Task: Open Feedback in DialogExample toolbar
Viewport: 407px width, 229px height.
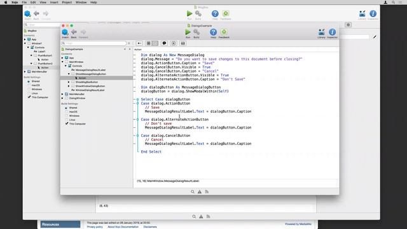Action: [224, 32]
